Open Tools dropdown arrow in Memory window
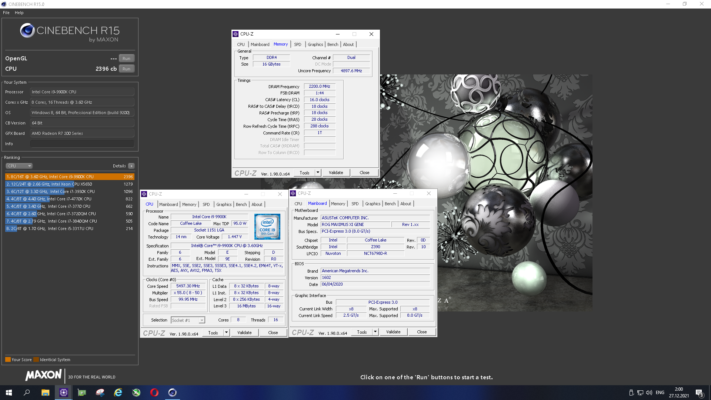The width and height of the screenshot is (711, 400). click(x=318, y=173)
